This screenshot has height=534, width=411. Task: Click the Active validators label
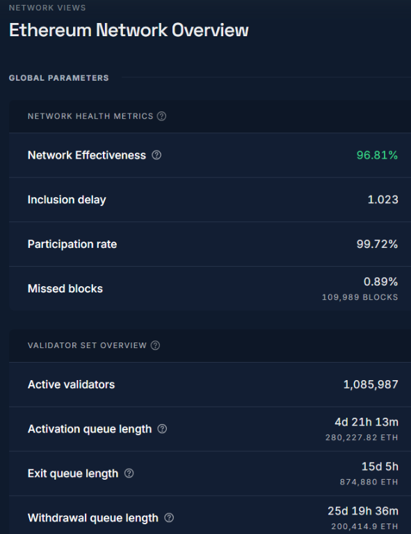tap(71, 384)
